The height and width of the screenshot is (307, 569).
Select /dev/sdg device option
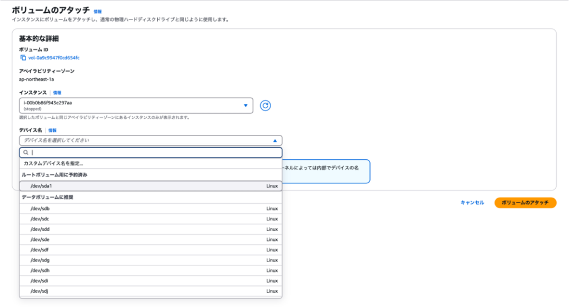(x=151, y=260)
